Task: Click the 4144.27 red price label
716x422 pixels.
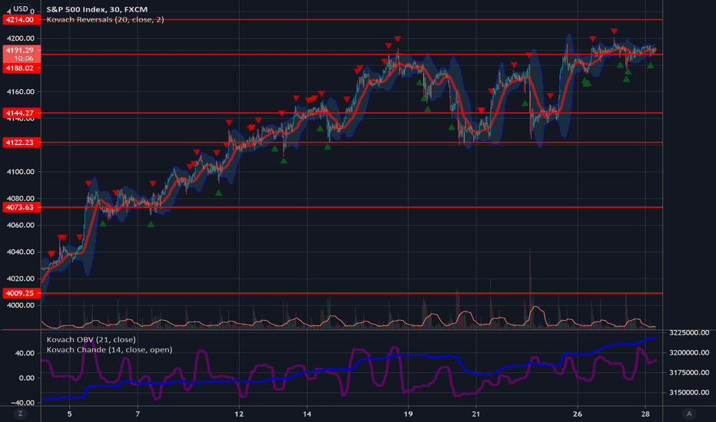Action: point(22,113)
